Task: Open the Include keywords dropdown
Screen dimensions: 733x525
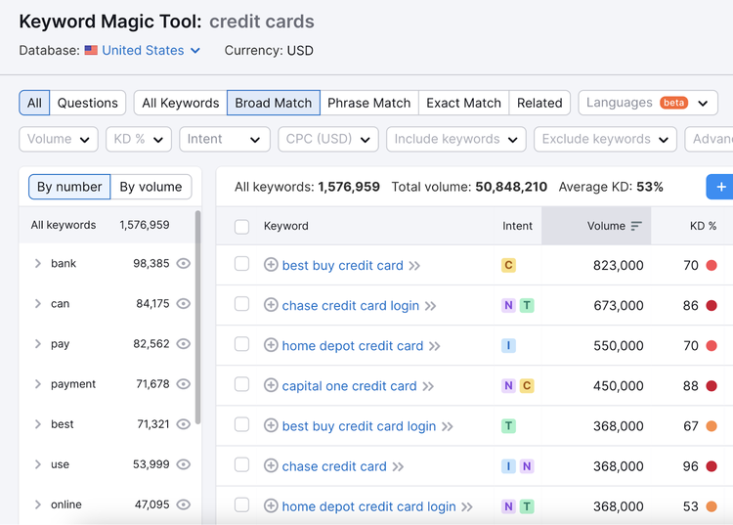Action: coord(456,139)
